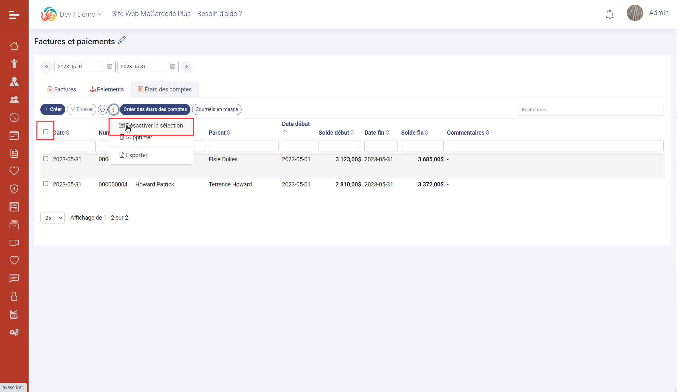Open the notifications bell
Viewport: 677px width, 392px height.
coord(609,14)
